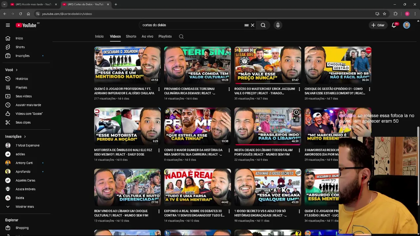Select the channel Vídeos tab
The width and height of the screenshot is (420, 236).
point(115,36)
